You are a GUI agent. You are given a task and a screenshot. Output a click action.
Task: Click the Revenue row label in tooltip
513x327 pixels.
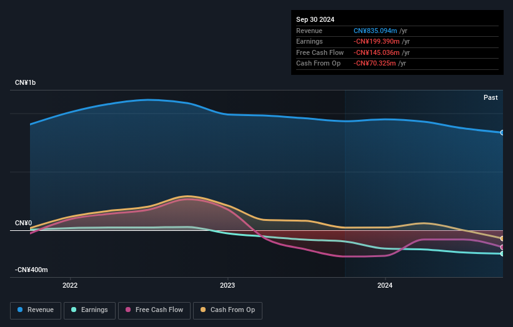tap(309, 31)
